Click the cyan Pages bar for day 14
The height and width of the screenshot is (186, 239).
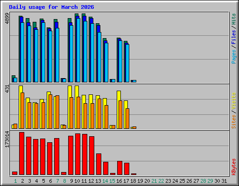click(106, 62)
